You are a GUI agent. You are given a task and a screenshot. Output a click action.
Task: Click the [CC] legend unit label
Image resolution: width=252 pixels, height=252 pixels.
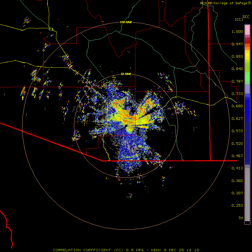239,19
